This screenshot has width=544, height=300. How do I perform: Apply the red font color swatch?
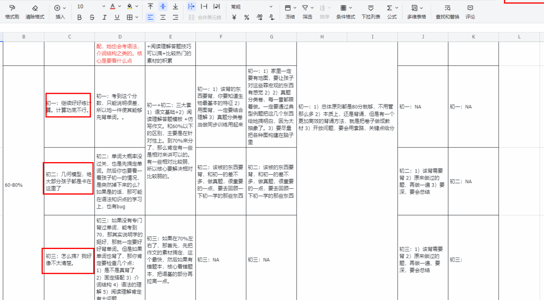click(x=113, y=7)
